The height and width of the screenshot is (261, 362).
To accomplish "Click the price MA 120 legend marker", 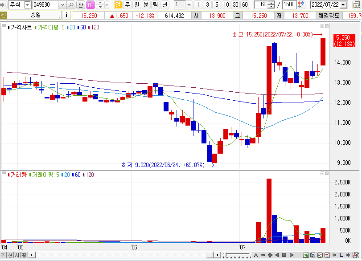I will tap(94, 27).
